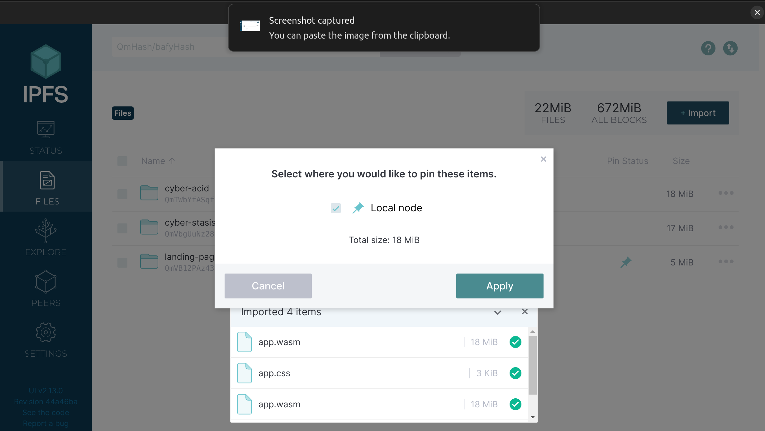
Task: Click the globe/network icon top right
Action: (x=730, y=48)
